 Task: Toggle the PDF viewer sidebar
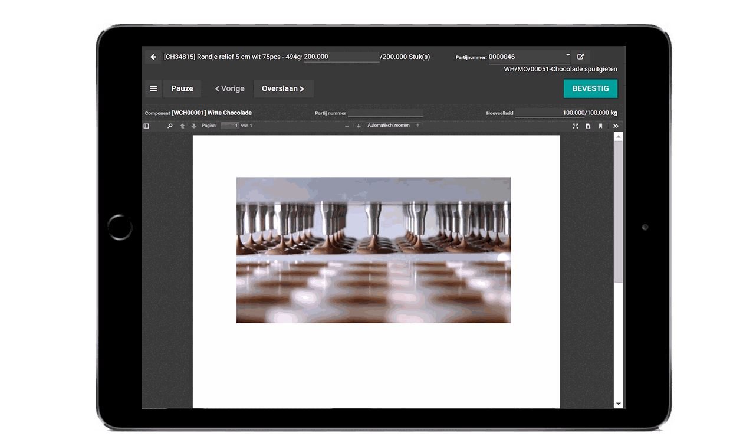click(146, 126)
